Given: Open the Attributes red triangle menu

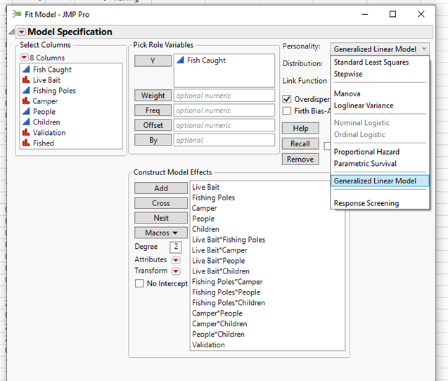Looking at the screenshot, I should click(176, 260).
